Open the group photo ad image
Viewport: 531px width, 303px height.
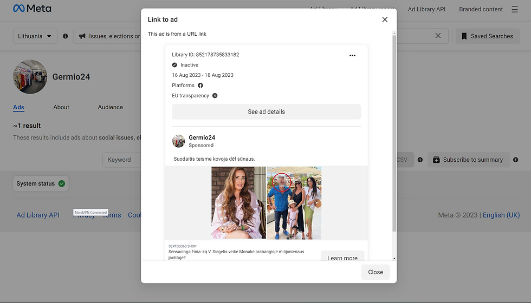point(294,202)
